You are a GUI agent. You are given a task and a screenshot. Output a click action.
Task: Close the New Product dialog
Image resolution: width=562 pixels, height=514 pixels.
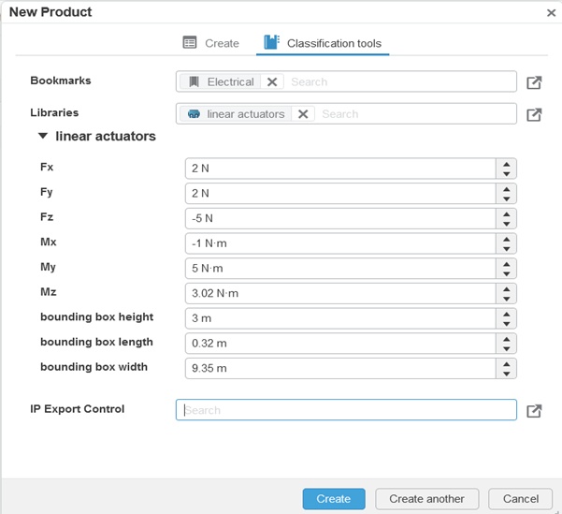tap(551, 13)
